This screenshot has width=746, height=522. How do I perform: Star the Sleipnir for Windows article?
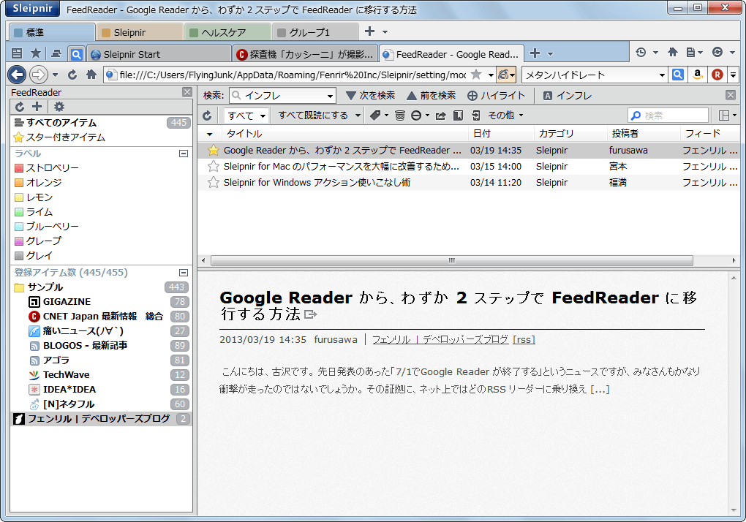pos(213,183)
